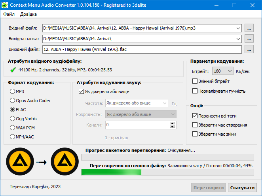
Task: Expand the input file path dropdown
Action: (238, 28)
